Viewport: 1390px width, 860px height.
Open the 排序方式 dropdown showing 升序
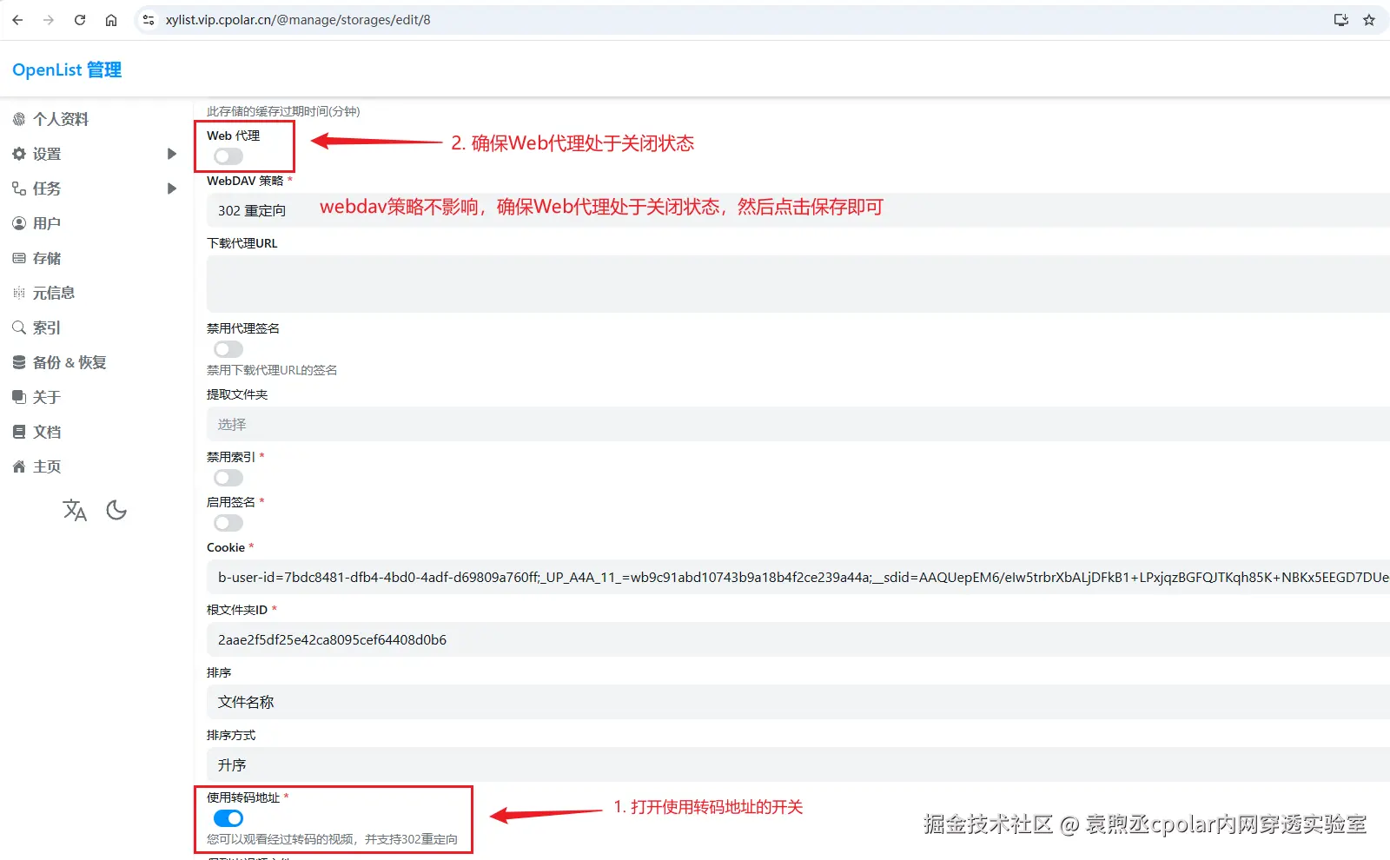[798, 764]
